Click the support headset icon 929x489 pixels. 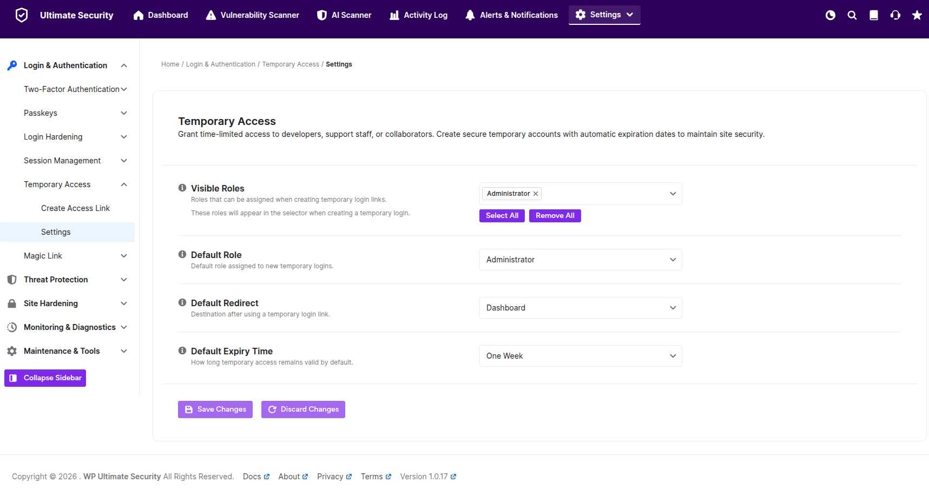click(895, 15)
